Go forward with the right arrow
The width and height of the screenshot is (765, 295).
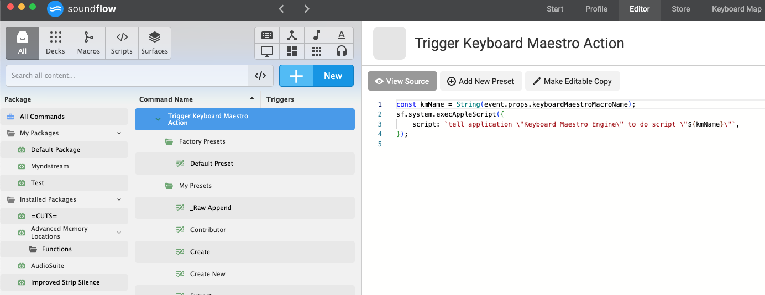click(307, 9)
